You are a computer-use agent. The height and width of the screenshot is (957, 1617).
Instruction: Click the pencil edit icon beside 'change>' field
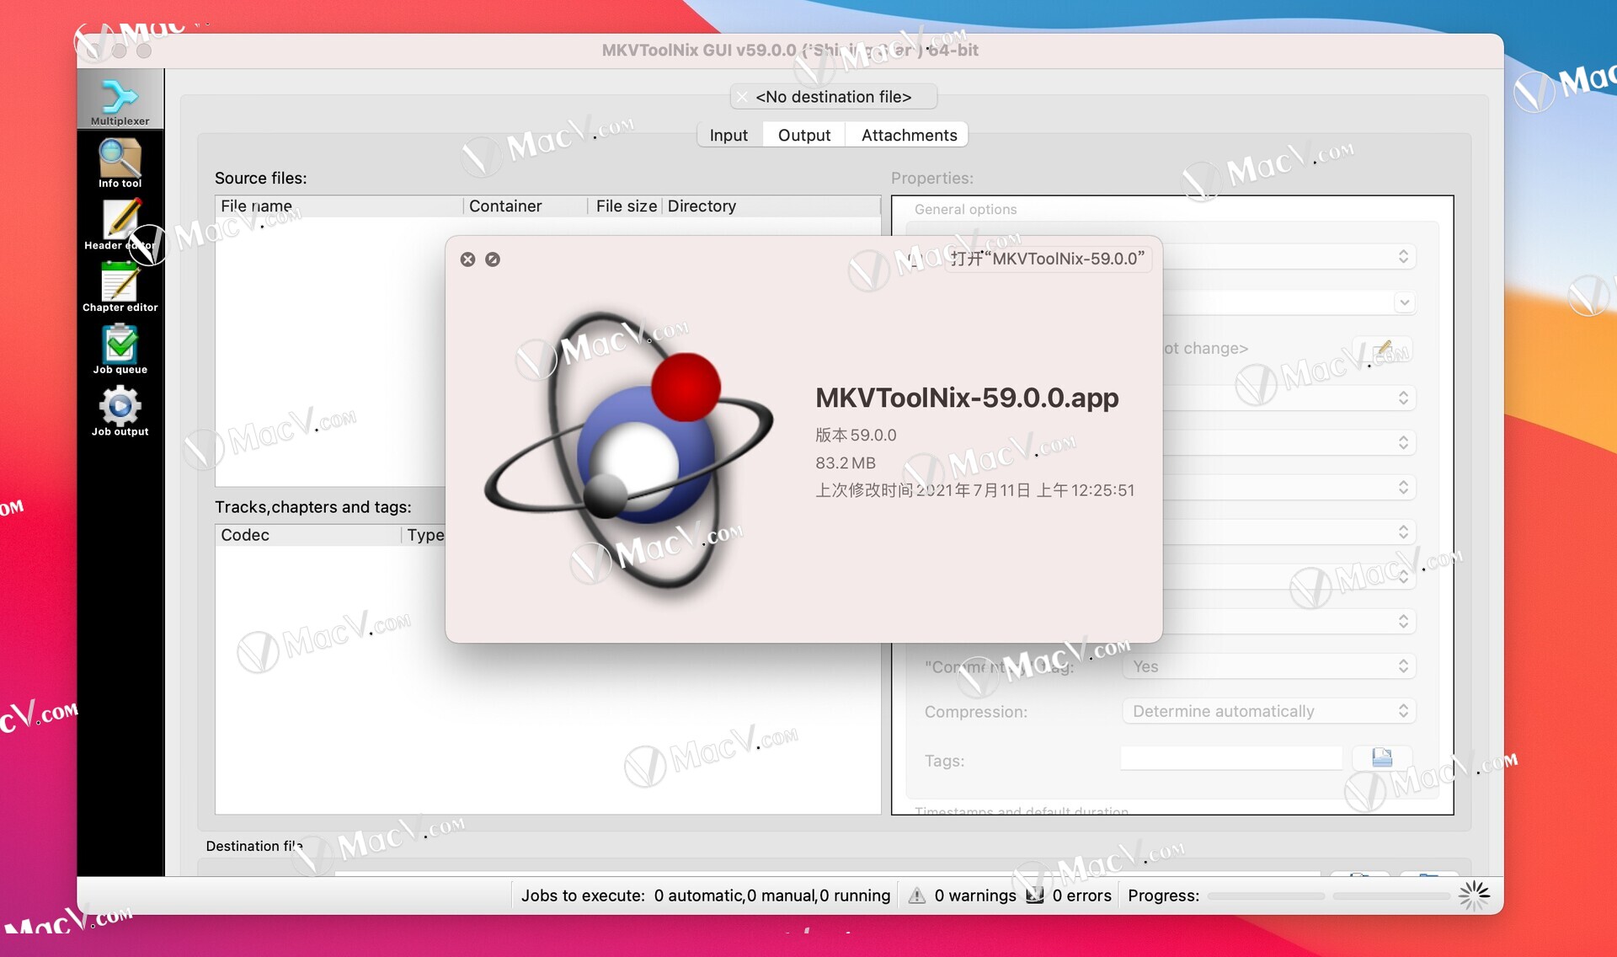pyautogui.click(x=1382, y=349)
